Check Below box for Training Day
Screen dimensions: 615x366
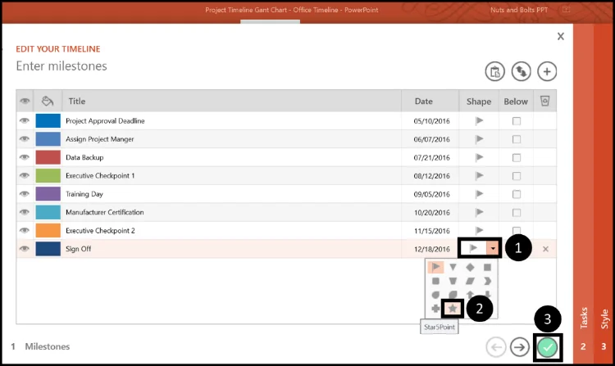click(x=516, y=194)
